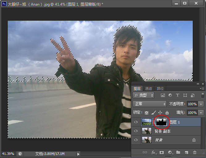Screen dimensions: 206x158
Task: Click the pixel layer filter icon
Action: 163,95
